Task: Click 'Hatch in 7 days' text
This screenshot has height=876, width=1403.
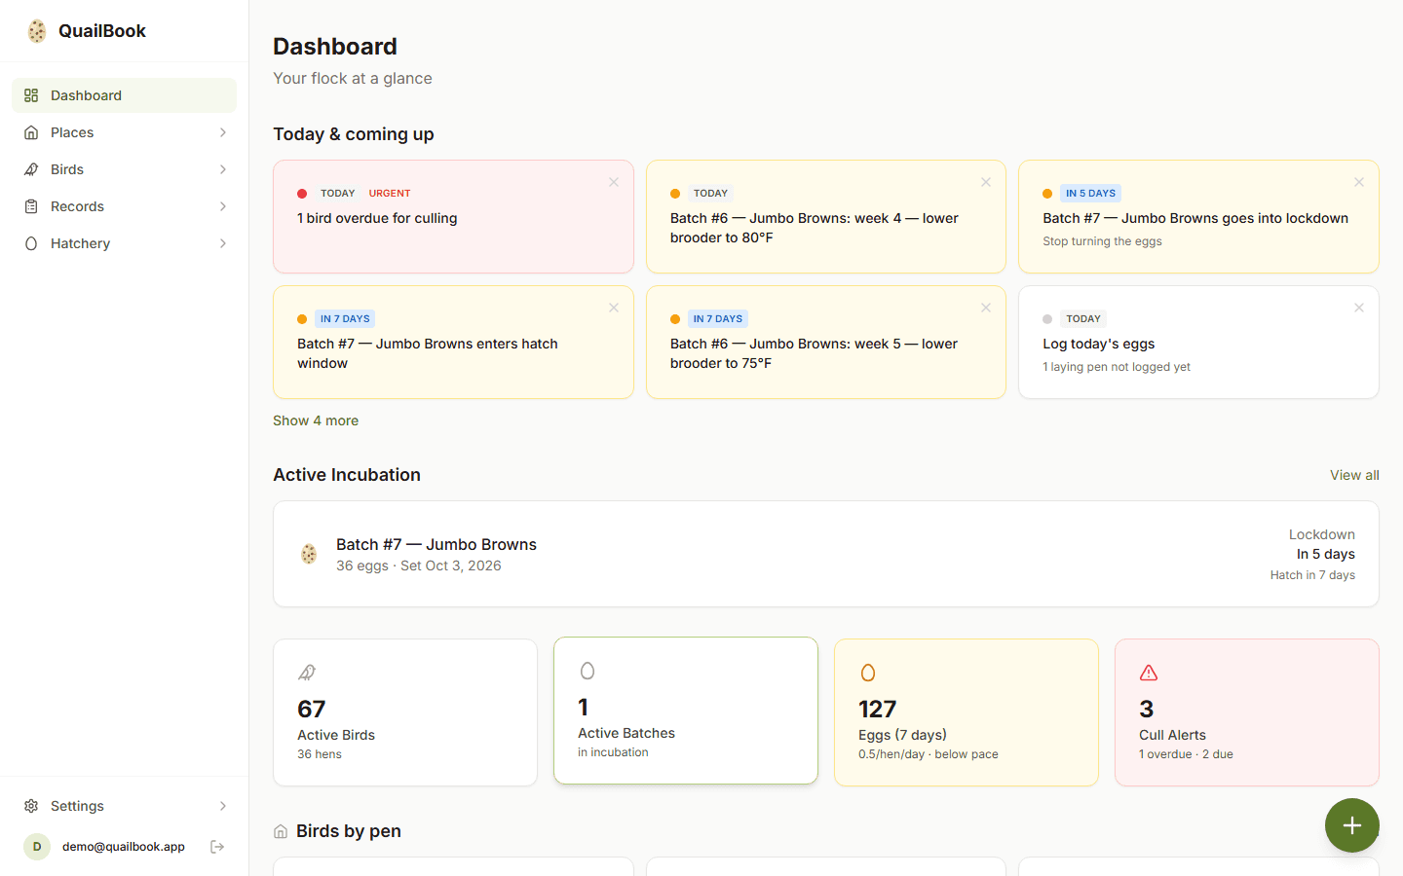Action: [1312, 575]
